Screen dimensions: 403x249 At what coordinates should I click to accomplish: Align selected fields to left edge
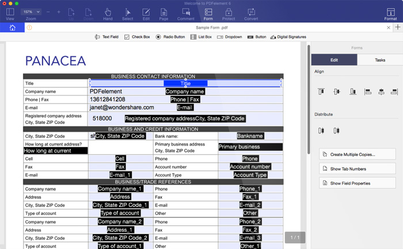point(368,91)
